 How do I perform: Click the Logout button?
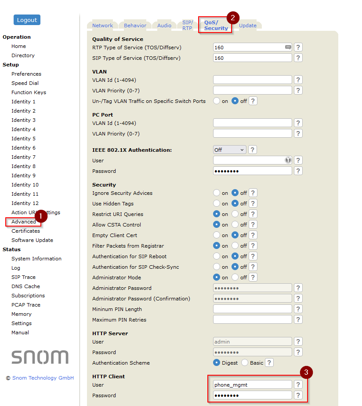(x=27, y=20)
